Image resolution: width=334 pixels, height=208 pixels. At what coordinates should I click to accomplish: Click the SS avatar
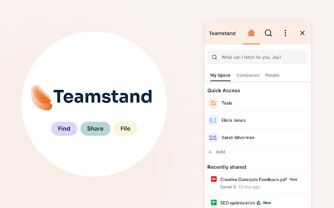(x=213, y=138)
